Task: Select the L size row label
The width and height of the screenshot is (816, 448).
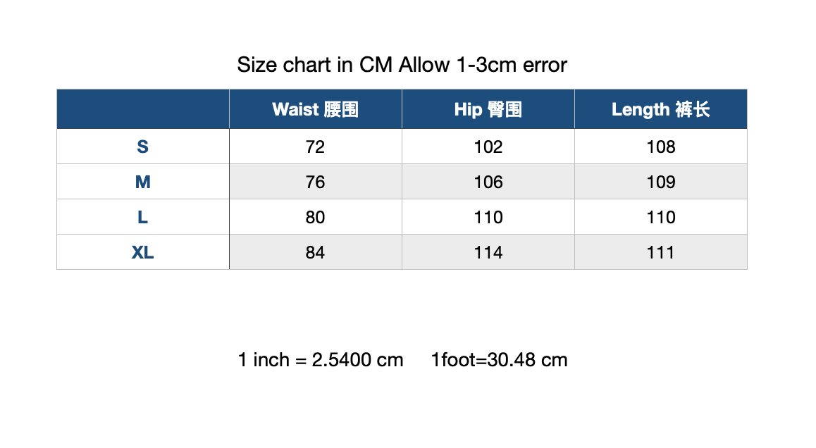Action: [x=142, y=217]
